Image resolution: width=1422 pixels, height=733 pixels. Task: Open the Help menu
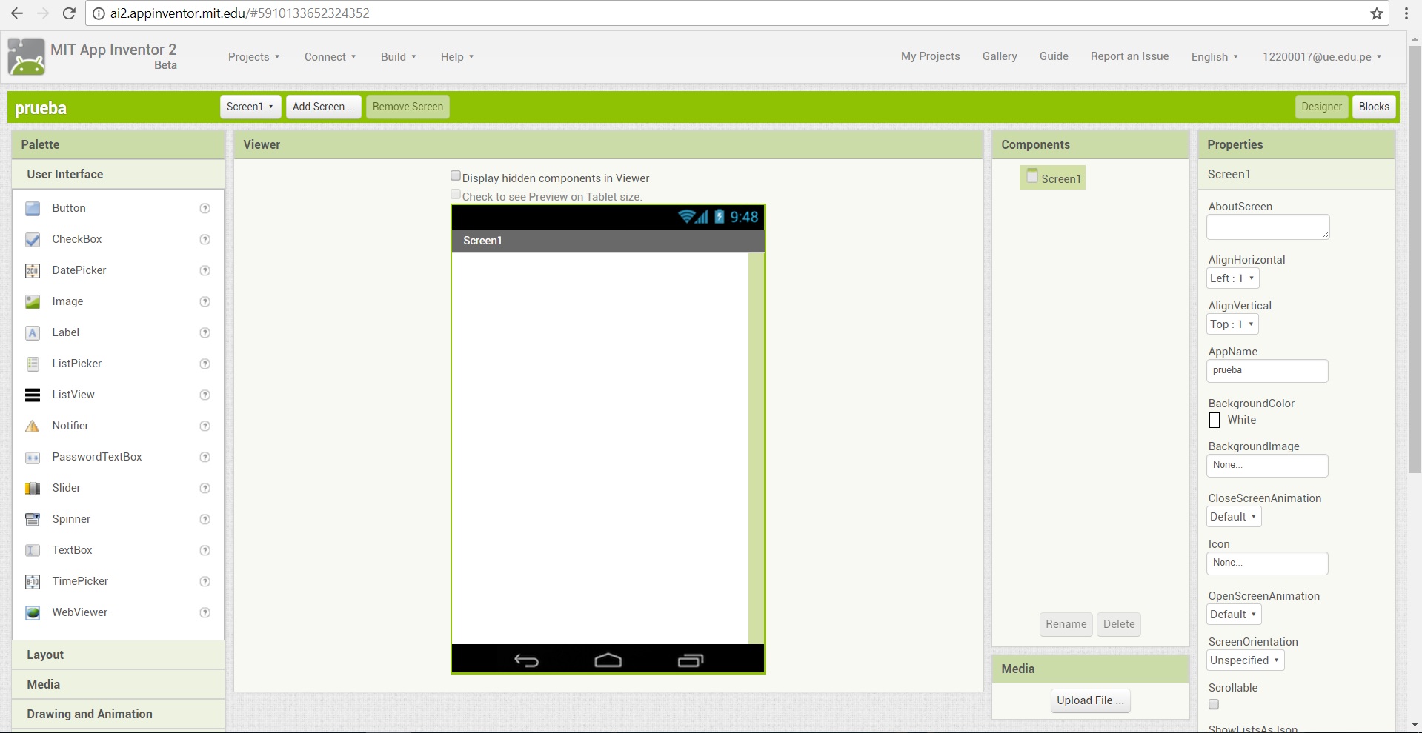coord(456,57)
